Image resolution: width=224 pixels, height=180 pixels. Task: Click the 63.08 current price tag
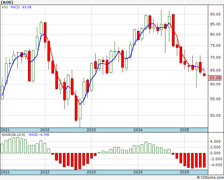[215, 78]
